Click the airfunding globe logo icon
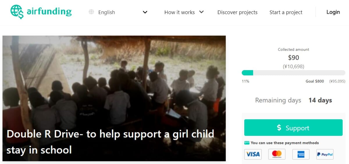Image resolution: width=349 pixels, height=164 pixels. point(17,12)
